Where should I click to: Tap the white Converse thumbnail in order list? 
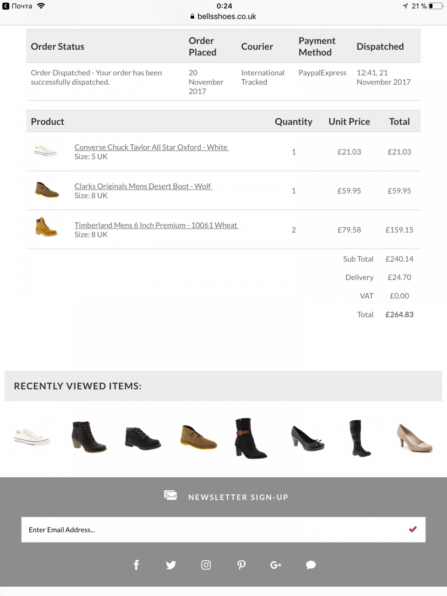46,151
